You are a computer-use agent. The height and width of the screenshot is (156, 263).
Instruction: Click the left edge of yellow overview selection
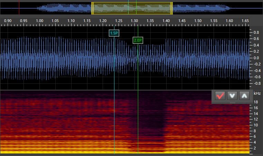92,8
